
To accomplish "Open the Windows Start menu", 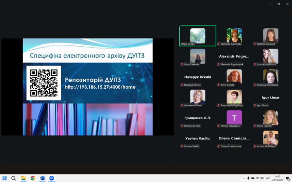I will (x=5, y=178).
